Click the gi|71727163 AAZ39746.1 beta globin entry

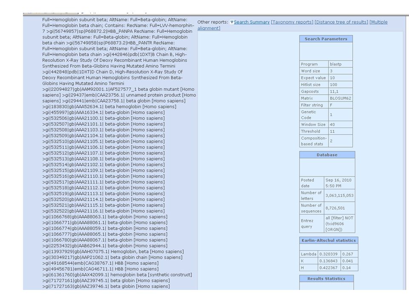click(106, 287)
